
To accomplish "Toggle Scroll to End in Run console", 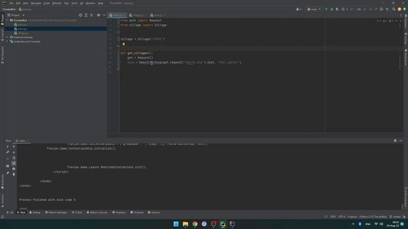I will coord(14,163).
